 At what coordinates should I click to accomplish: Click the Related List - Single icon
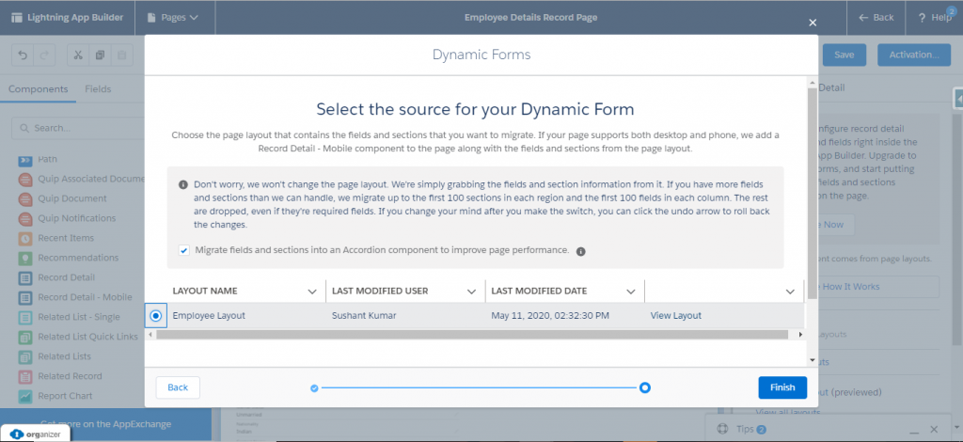pyautogui.click(x=25, y=317)
